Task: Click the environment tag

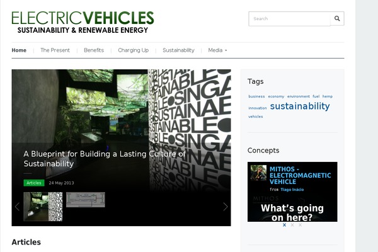Action: (x=299, y=96)
